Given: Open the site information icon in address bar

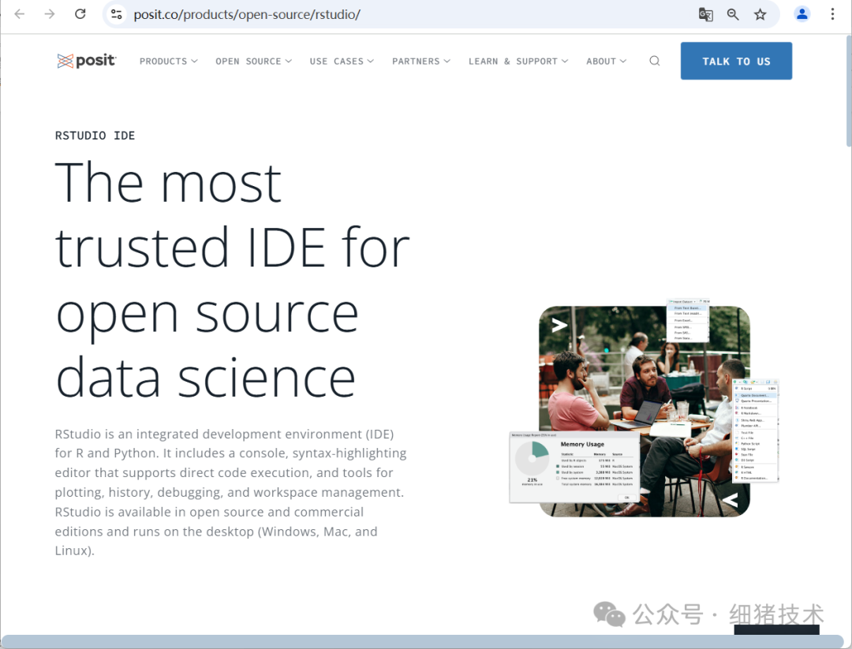Looking at the screenshot, I should click(x=116, y=14).
